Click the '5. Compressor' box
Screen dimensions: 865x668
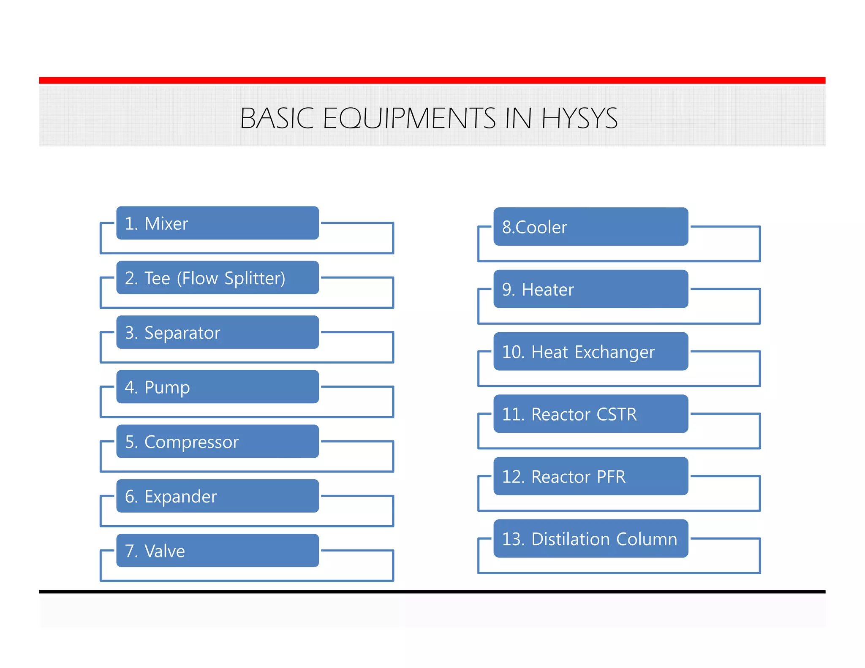[217, 441]
